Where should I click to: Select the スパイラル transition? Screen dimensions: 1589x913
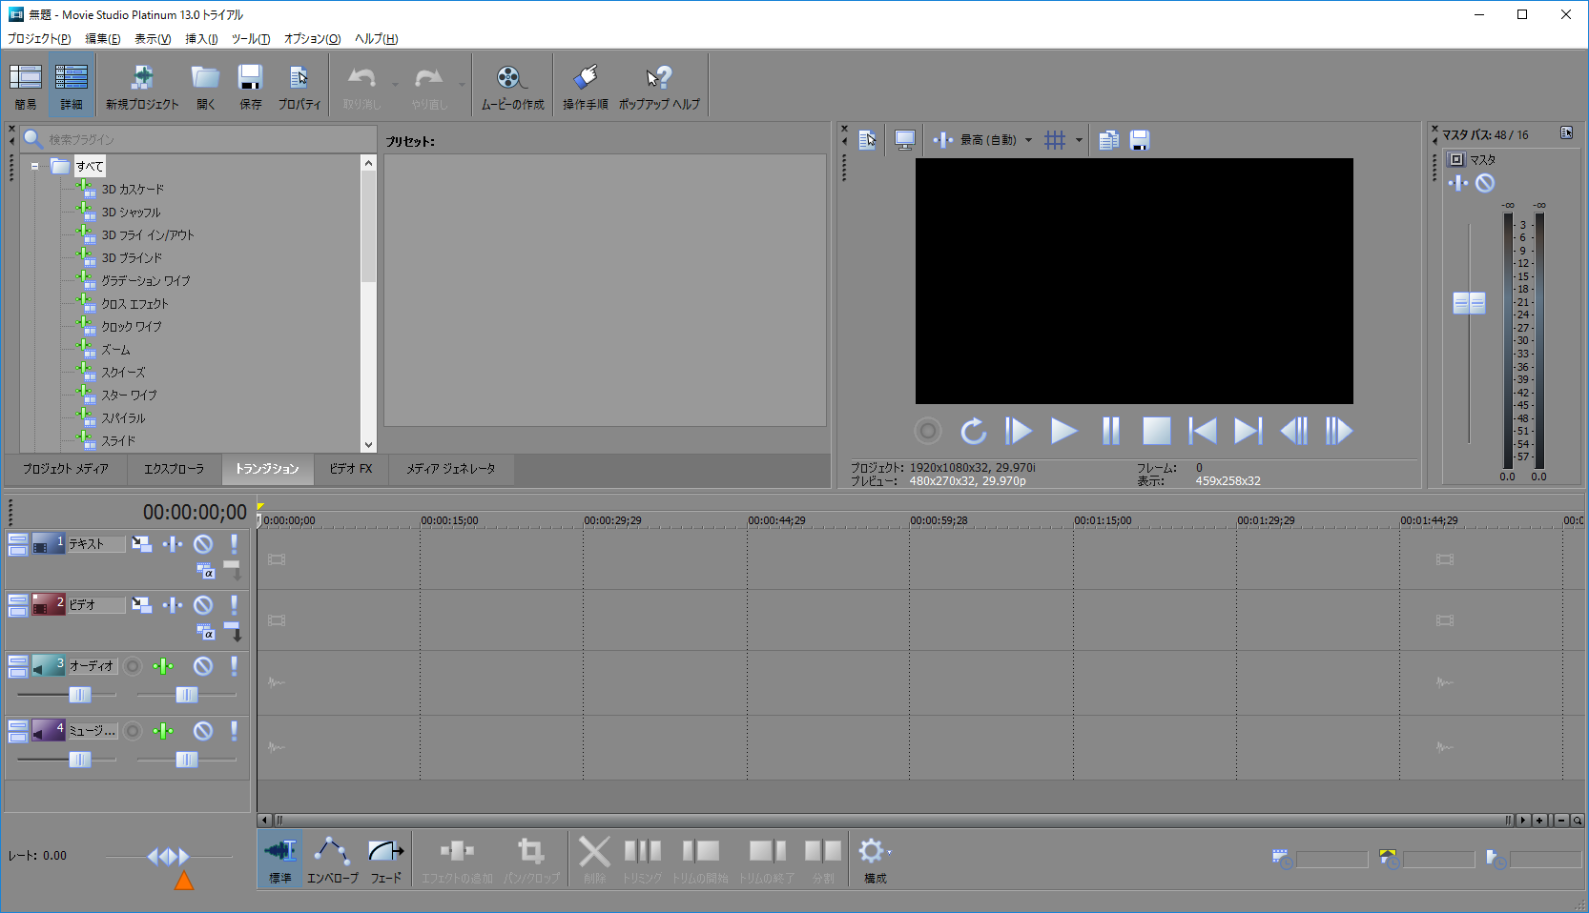124,418
